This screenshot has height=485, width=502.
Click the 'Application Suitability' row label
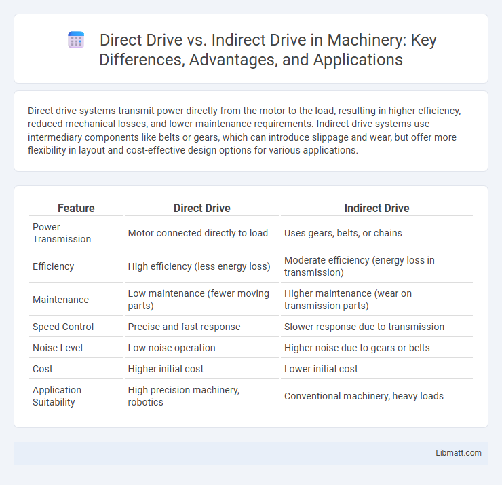tap(76, 396)
